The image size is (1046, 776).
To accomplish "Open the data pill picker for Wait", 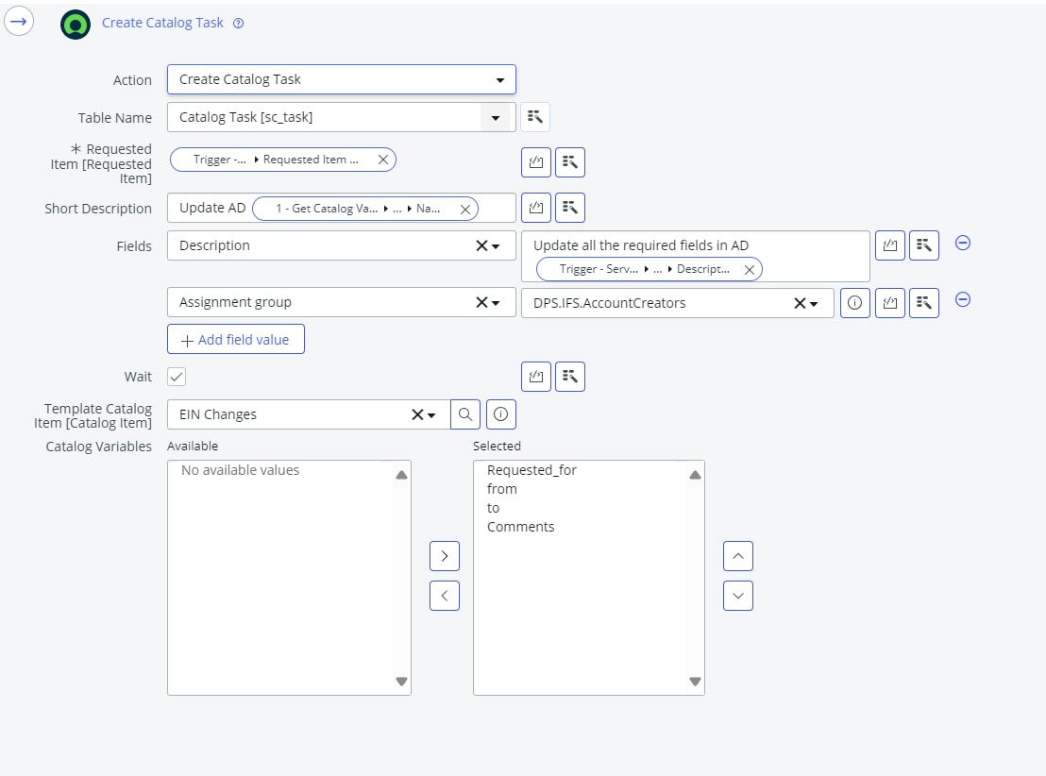I will 569,377.
